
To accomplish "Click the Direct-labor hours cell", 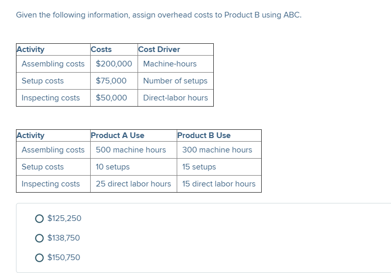I will [x=176, y=98].
